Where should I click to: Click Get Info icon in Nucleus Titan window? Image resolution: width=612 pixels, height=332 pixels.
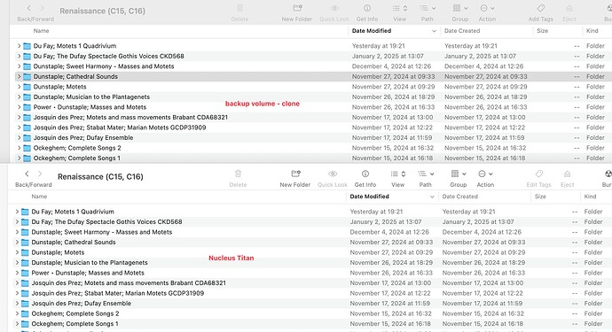[365, 174]
